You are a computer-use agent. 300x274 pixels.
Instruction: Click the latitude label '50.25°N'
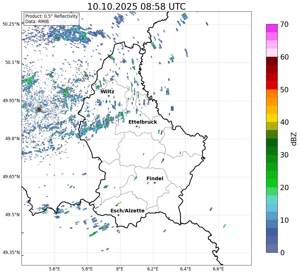(x=11, y=24)
